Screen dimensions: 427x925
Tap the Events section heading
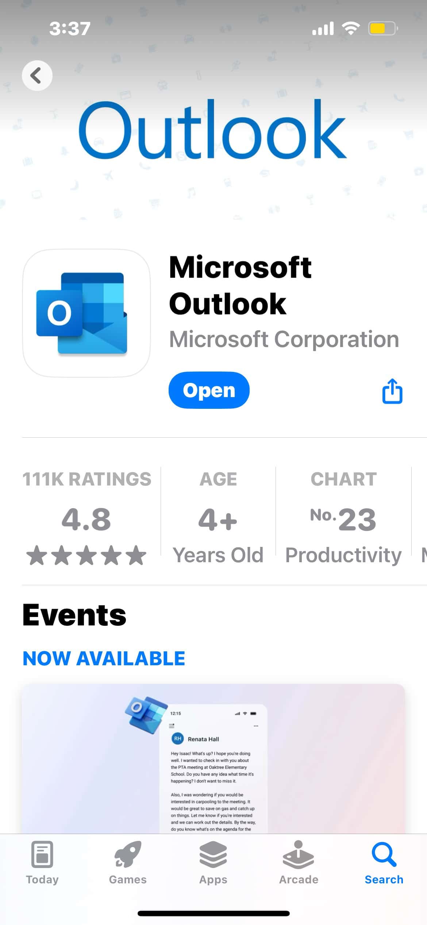tap(74, 615)
